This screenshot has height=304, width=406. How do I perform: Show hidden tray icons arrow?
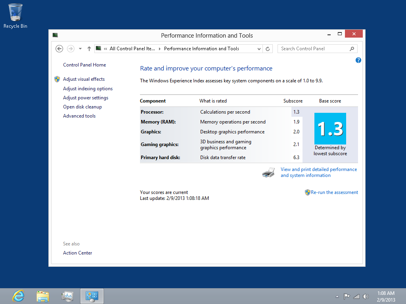pyautogui.click(x=337, y=296)
